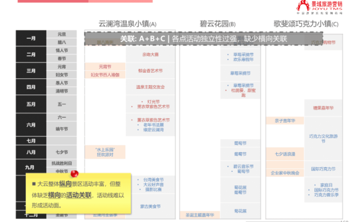The width and height of the screenshot is (352, 222).
Task: Select the 八月 month cell
Action: point(31,152)
